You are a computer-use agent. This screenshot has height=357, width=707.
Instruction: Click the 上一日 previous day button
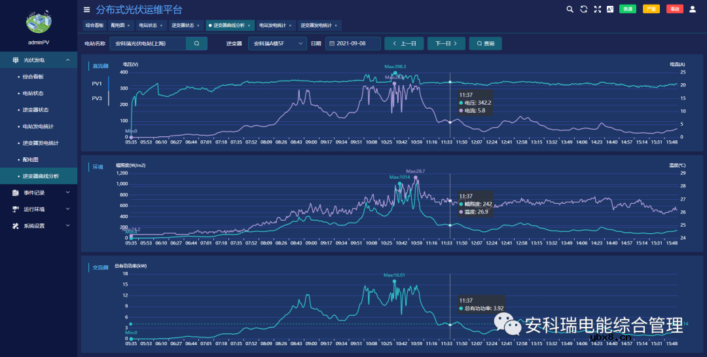[x=404, y=43]
